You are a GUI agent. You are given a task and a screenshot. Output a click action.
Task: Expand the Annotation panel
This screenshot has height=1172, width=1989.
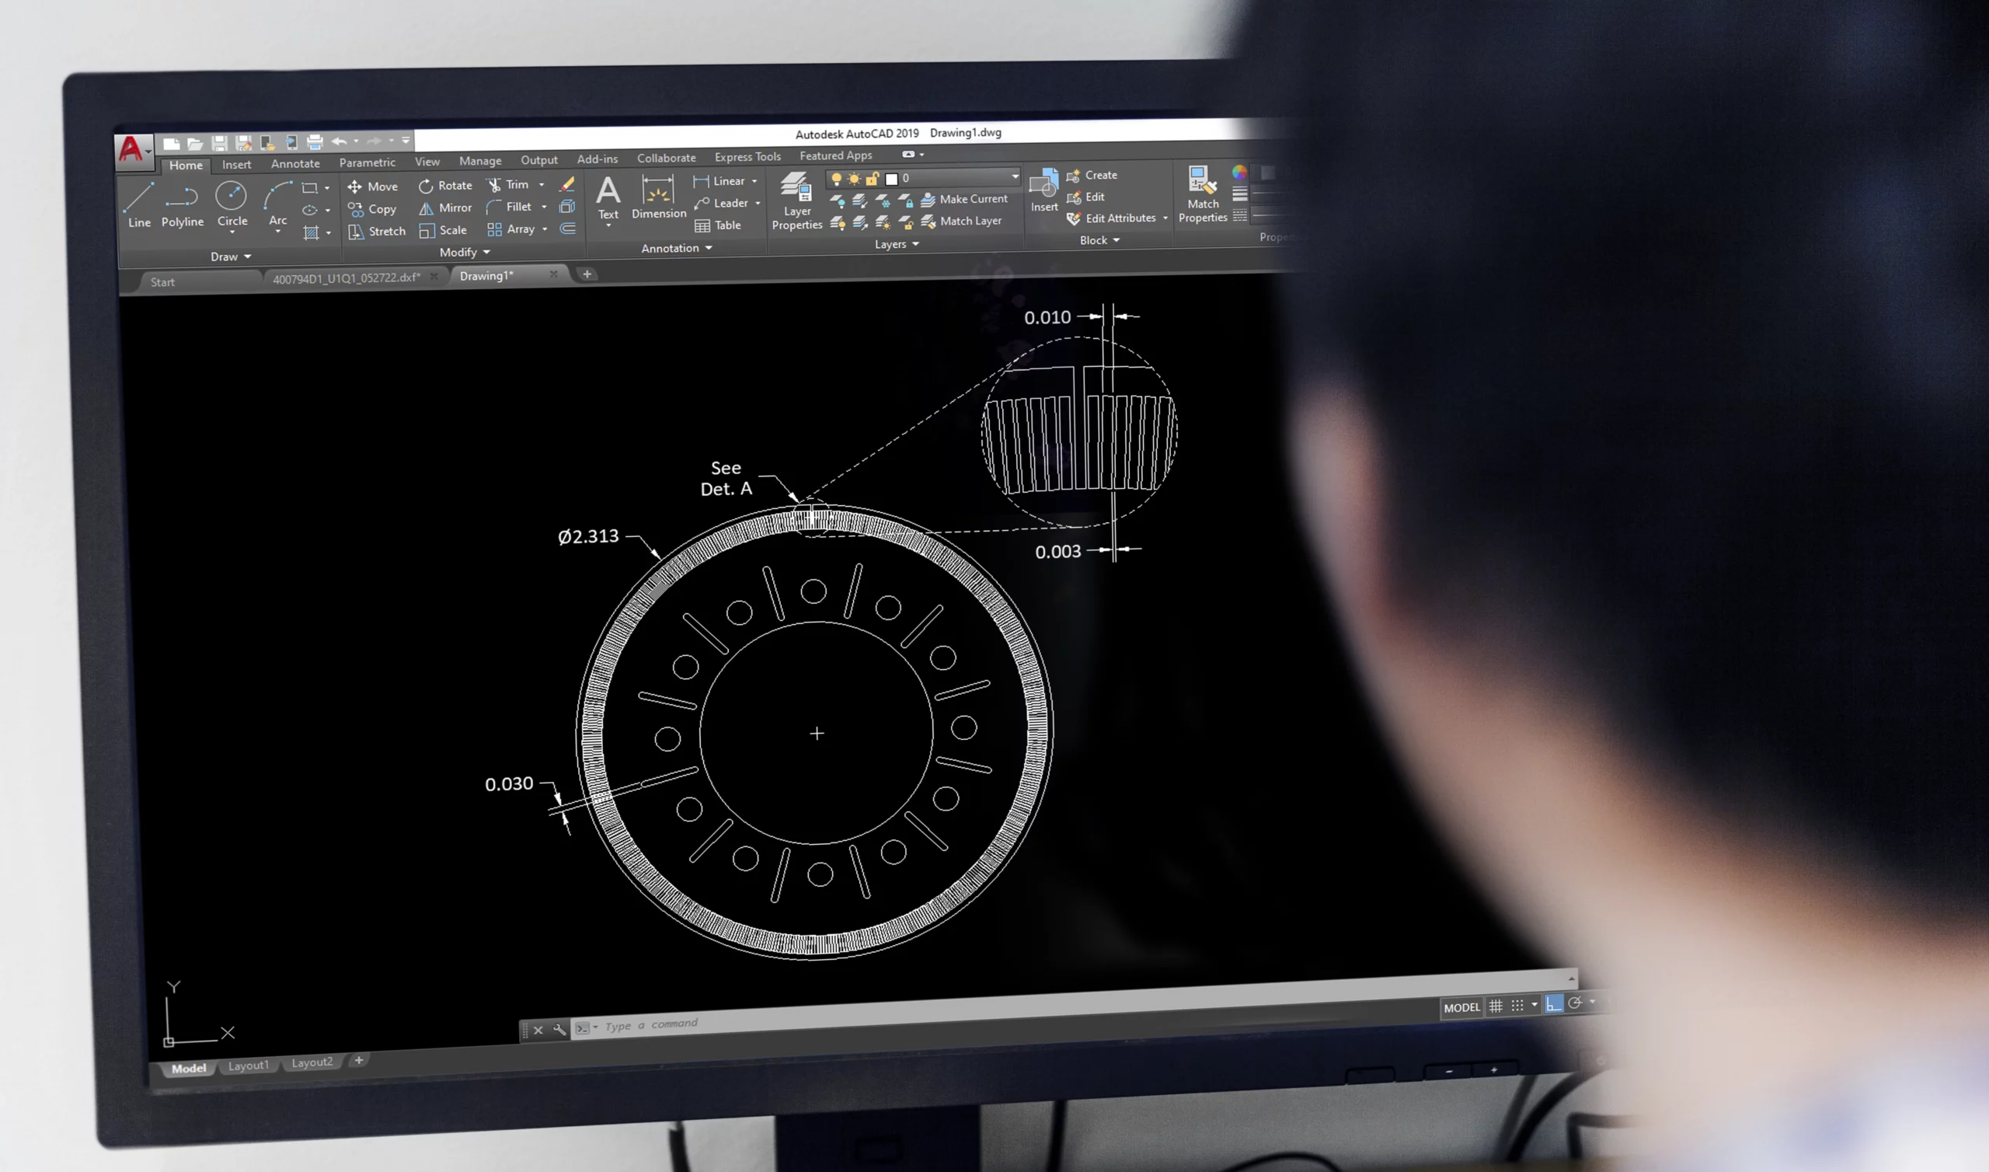click(x=677, y=248)
